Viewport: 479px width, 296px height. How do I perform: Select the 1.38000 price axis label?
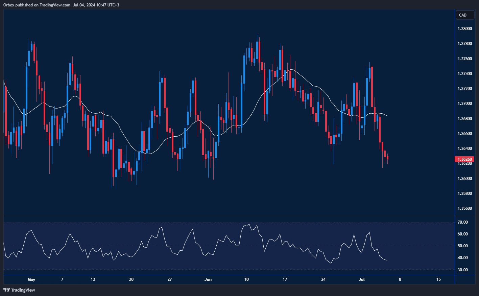[464, 29]
